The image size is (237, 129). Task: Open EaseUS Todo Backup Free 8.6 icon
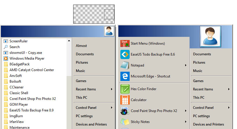[125, 54]
